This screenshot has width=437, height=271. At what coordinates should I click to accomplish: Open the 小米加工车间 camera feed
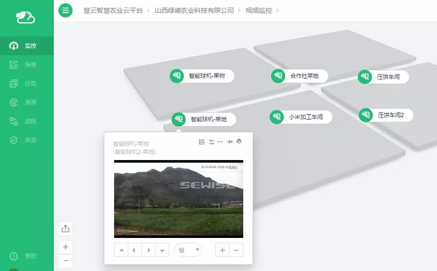[277, 117]
